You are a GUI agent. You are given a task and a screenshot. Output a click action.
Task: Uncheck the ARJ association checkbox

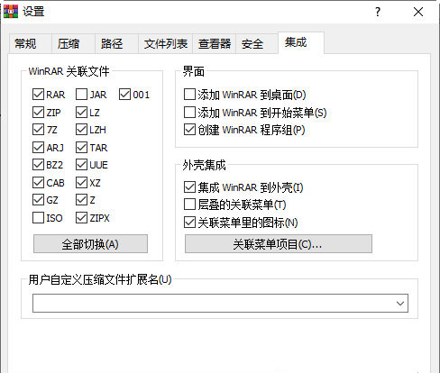tap(38, 148)
